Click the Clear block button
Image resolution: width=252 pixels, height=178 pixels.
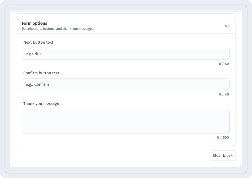click(222, 156)
